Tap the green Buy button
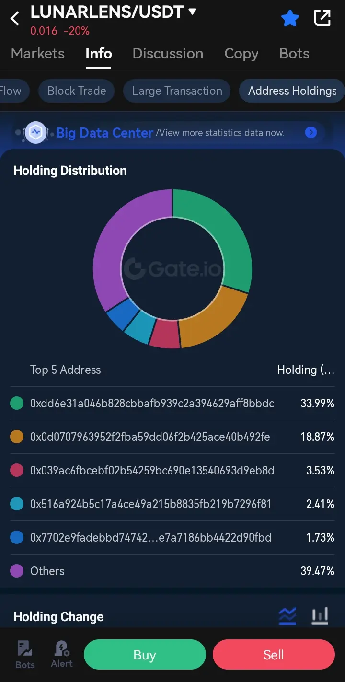This screenshot has height=682, width=345. [x=145, y=655]
